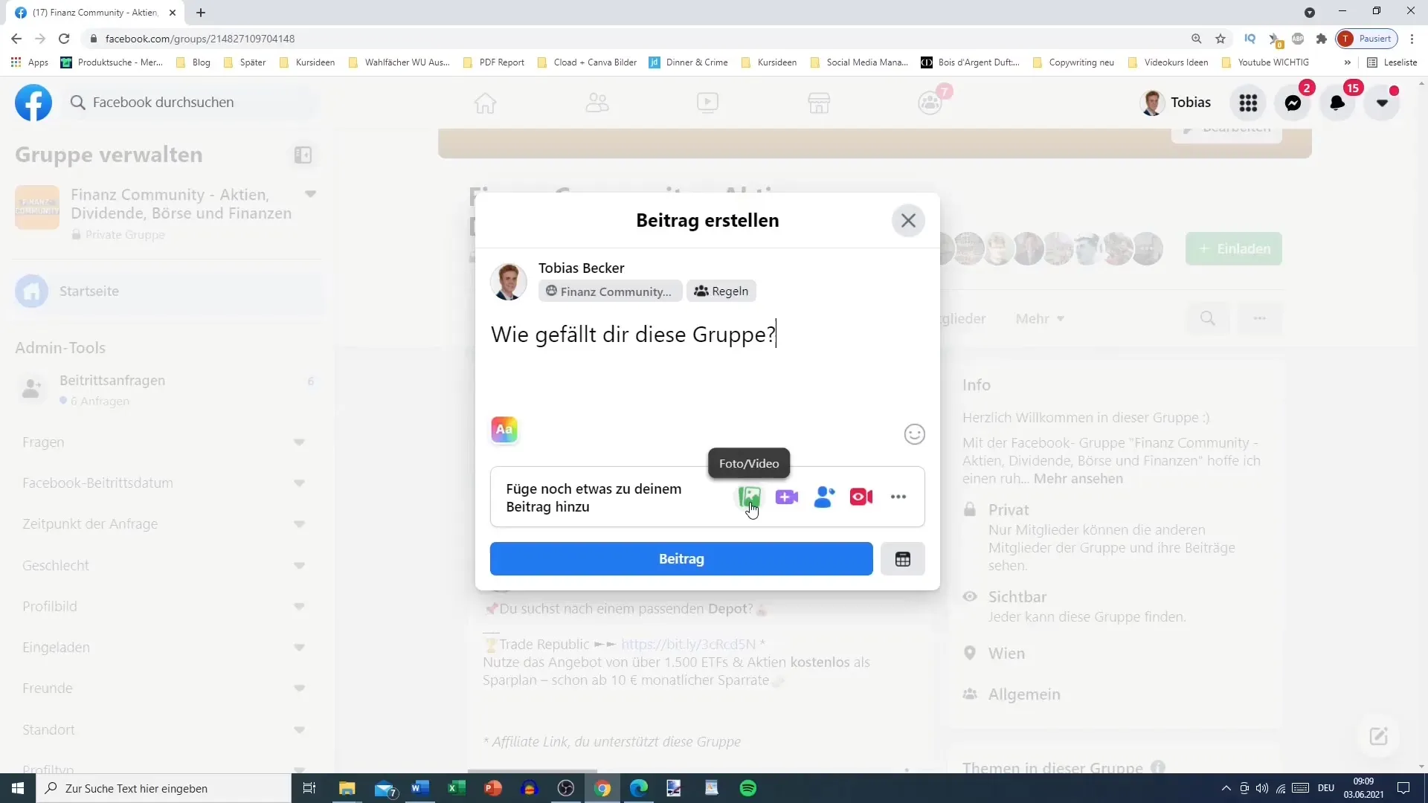Open Microsoft Word from the taskbar
Viewport: 1428px width, 803px height.
[420, 788]
